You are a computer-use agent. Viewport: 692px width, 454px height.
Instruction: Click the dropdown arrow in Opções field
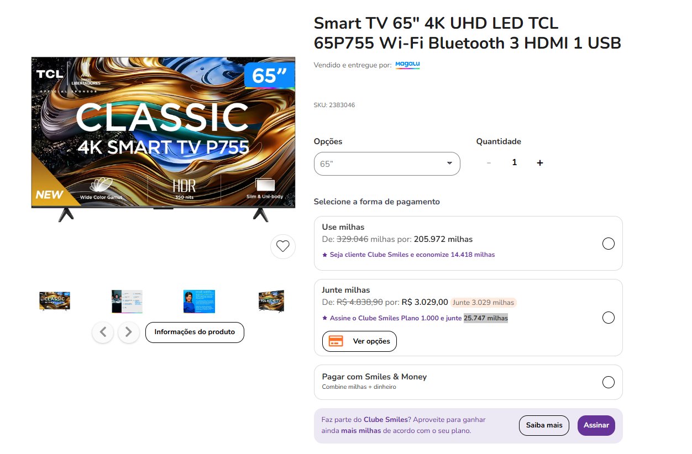coord(449,163)
